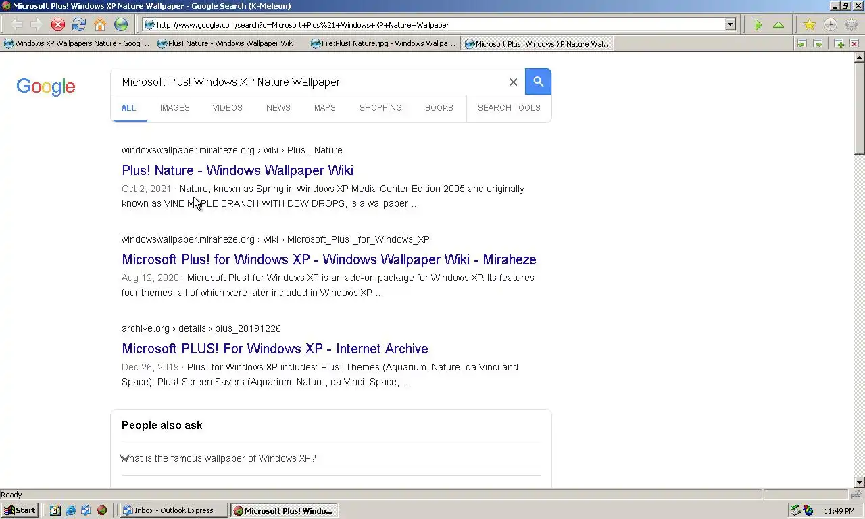Screen dimensions: 865x519
Task: Open the URL bar dropdown arrow
Action: [x=730, y=25]
